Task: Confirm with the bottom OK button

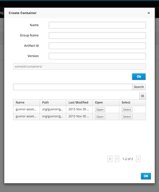Action: point(146,176)
